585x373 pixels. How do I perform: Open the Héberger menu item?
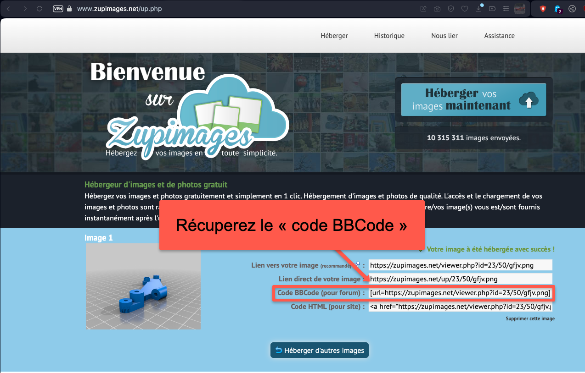pyautogui.click(x=334, y=36)
